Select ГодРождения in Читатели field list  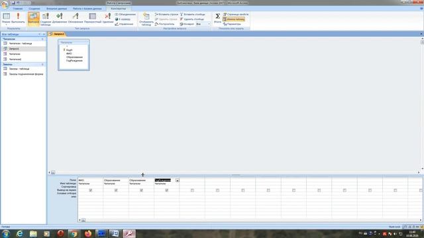pos(74,61)
